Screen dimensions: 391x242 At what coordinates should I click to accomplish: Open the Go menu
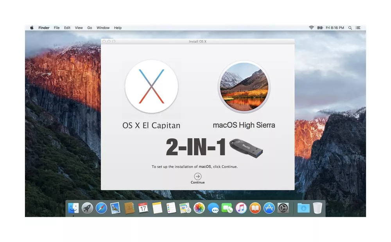tap(90, 28)
